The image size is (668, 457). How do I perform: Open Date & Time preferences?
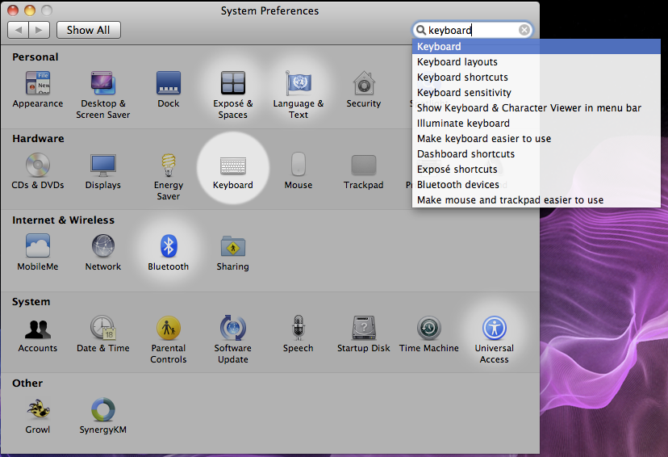pos(102,334)
